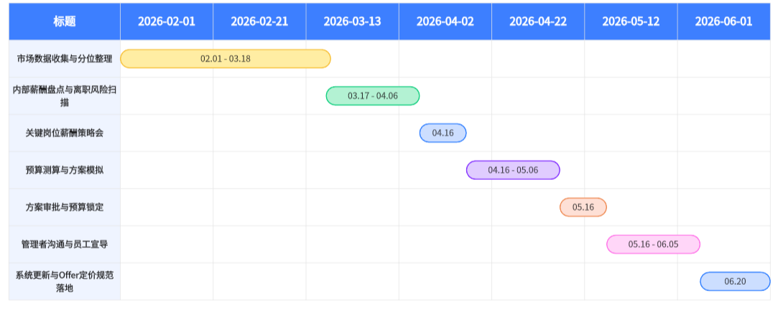Select the 2026-03-13 date column header
783x309 pixels.
click(x=352, y=22)
